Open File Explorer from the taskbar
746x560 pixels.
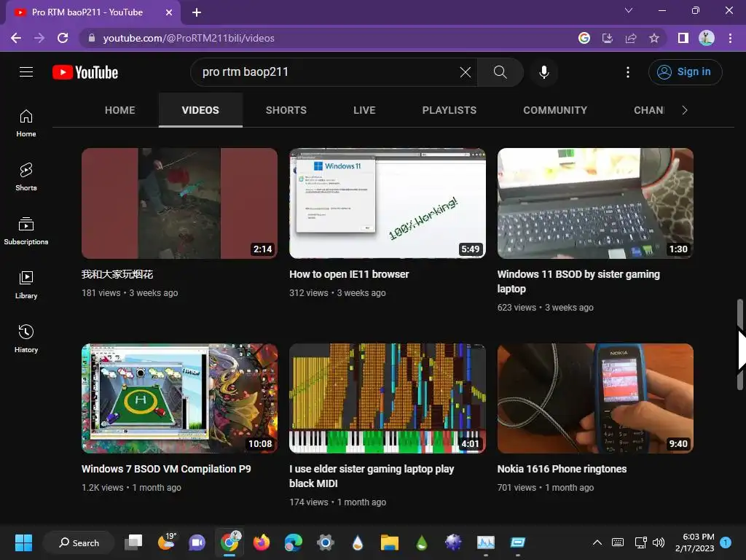point(389,542)
